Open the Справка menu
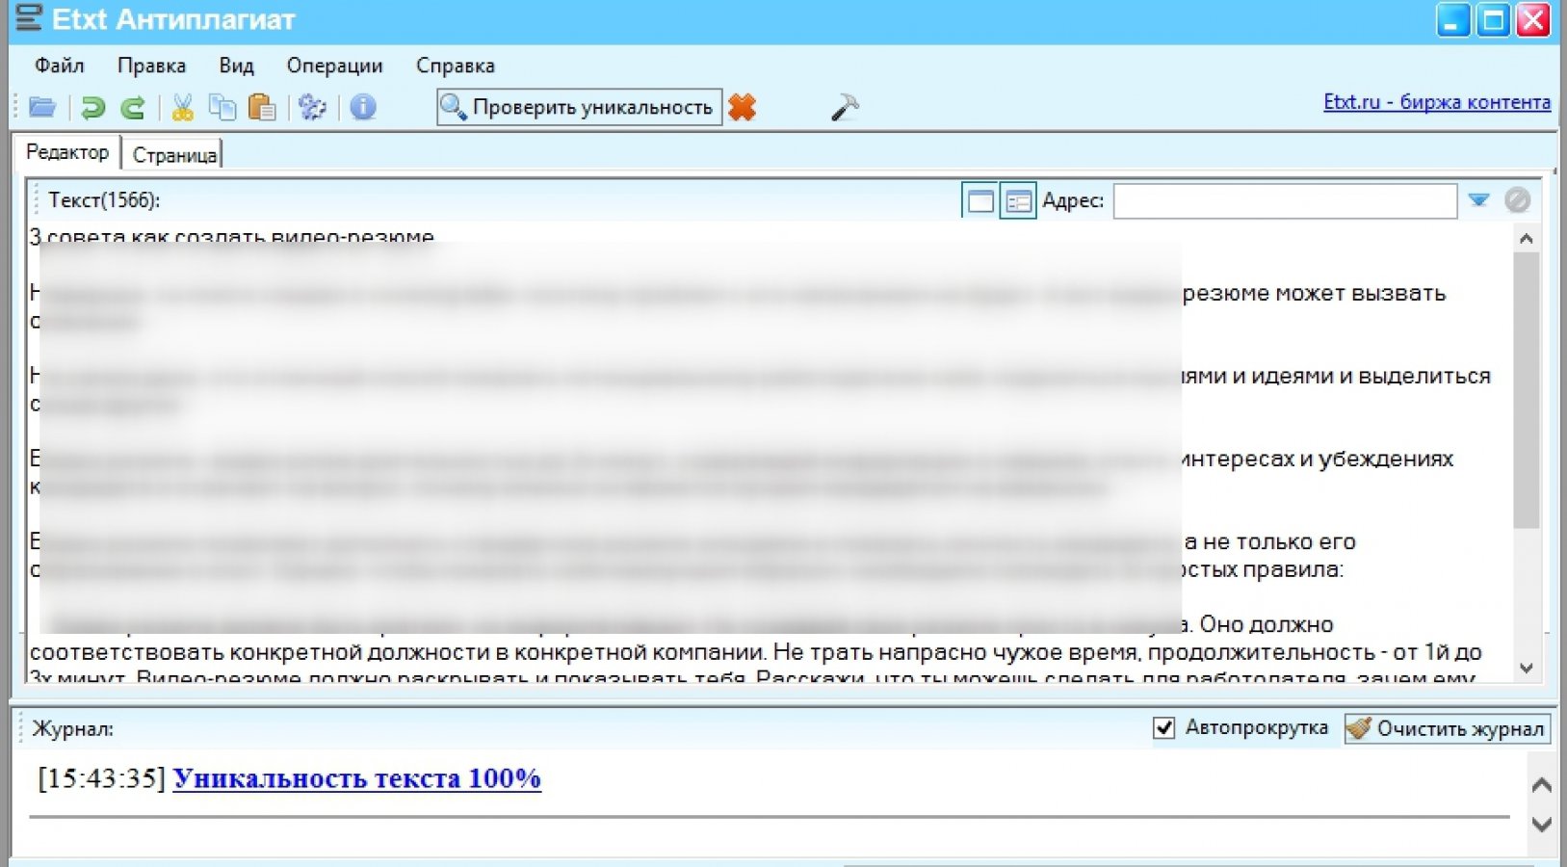 coord(456,66)
